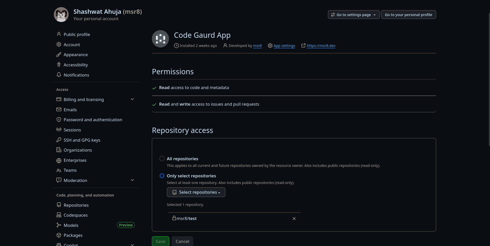Expand the Billing and licensing section
490x246 pixels.
132,99
